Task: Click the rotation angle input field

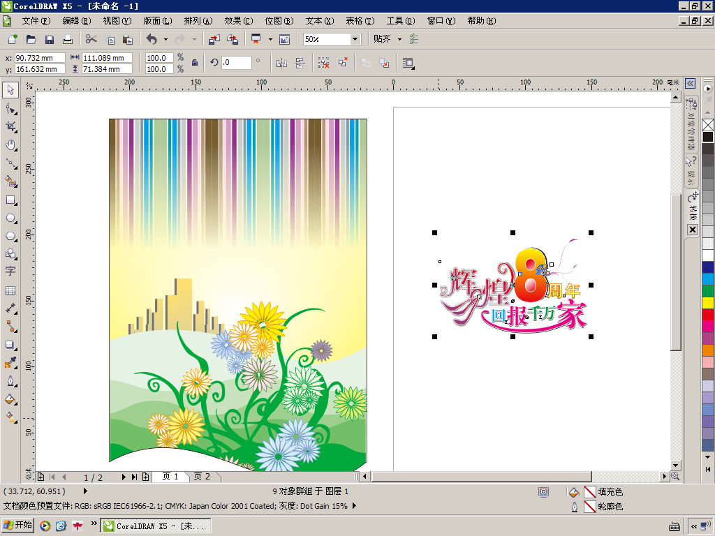Action: click(236, 62)
